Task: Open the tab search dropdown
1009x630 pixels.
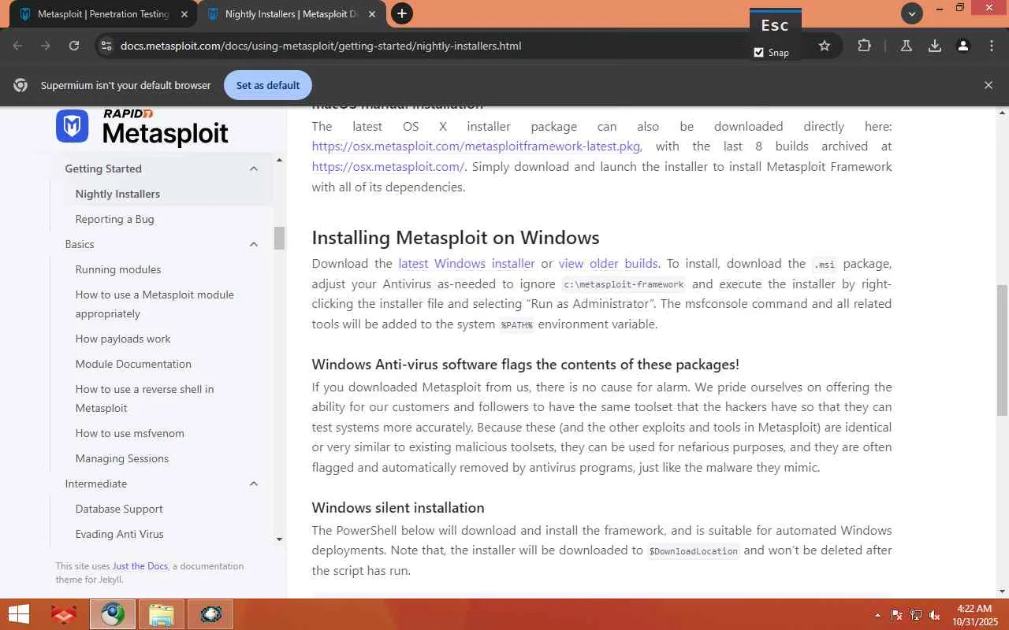Action: click(912, 13)
